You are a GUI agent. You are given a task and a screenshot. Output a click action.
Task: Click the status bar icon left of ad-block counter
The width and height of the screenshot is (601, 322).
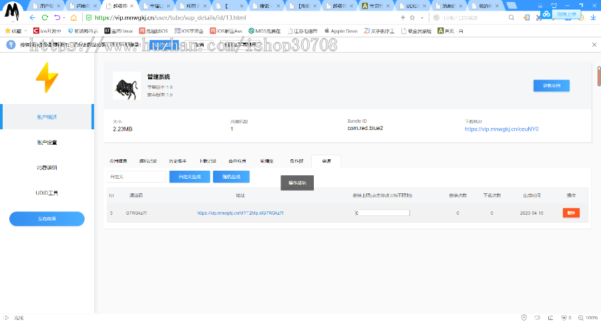[x=551, y=317]
